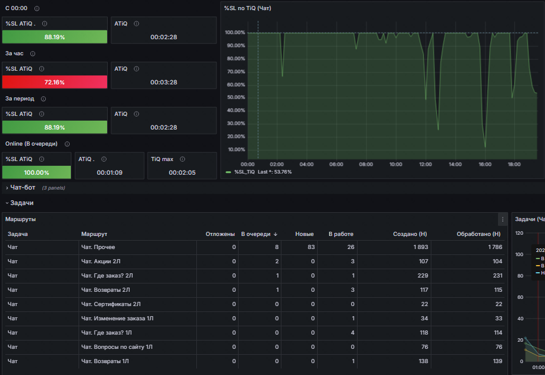545x375 pixels.
Task: Click info icon next to 'С 00:00'
Action: (x=37, y=8)
